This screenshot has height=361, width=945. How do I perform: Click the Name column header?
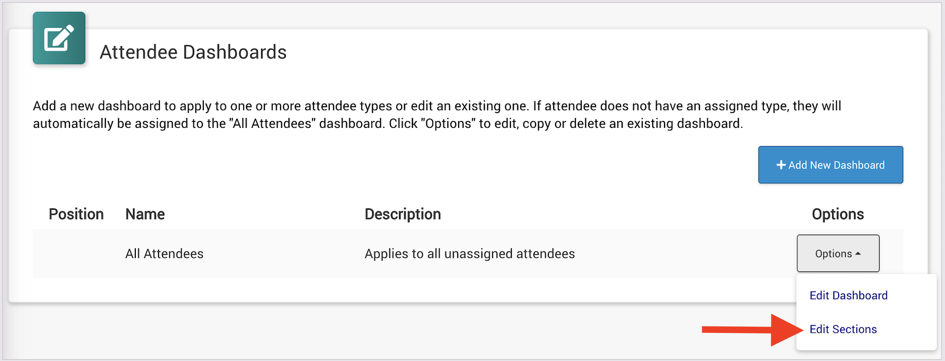click(145, 214)
